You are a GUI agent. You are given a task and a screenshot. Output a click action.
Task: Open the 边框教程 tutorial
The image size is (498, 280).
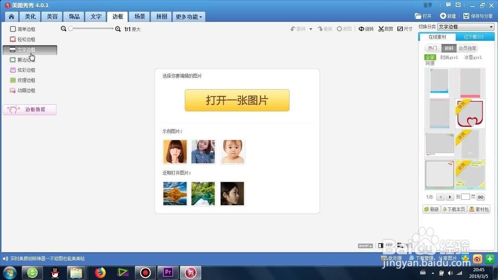30,110
